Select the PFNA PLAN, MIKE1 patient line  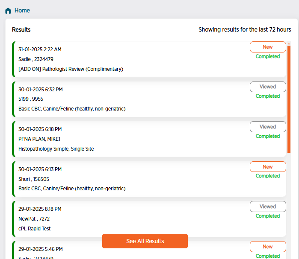point(39,139)
